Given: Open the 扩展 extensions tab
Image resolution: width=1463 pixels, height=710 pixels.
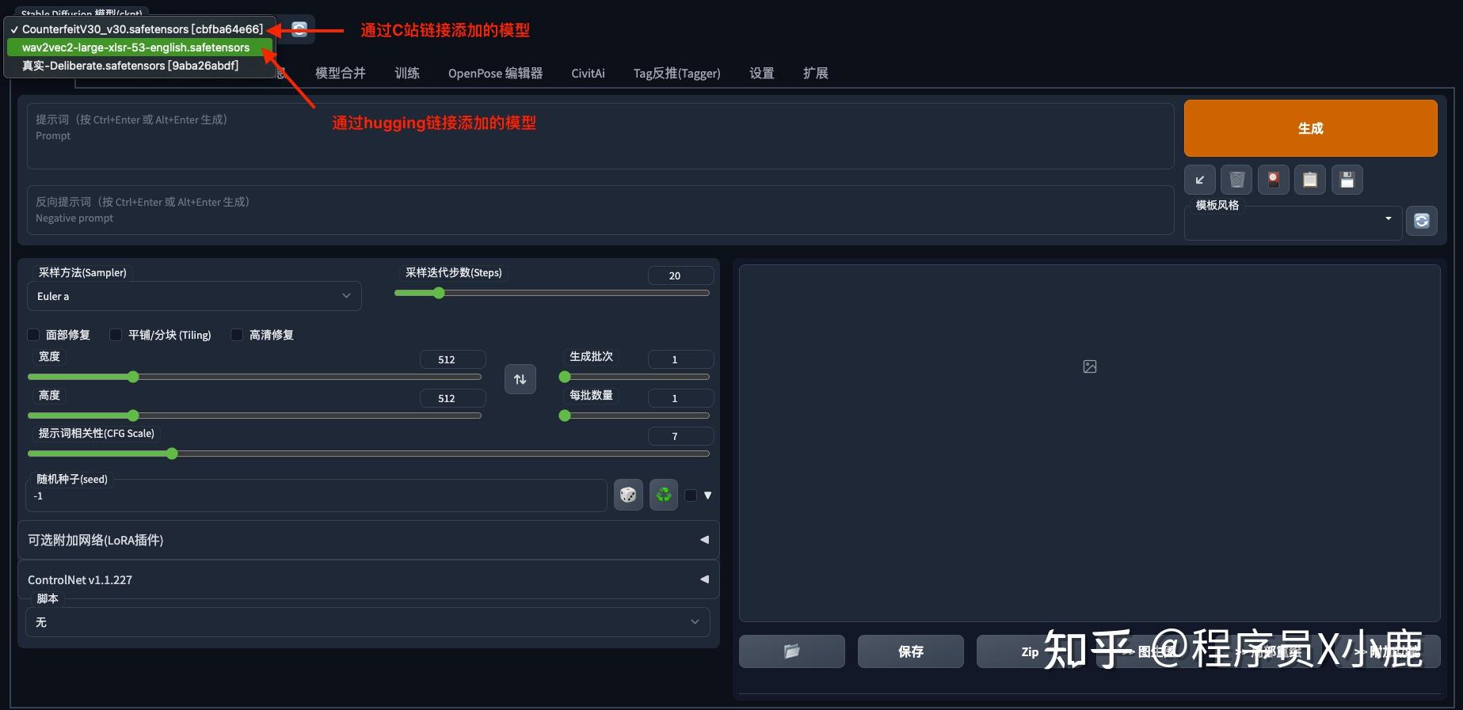Looking at the screenshot, I should click(x=816, y=73).
